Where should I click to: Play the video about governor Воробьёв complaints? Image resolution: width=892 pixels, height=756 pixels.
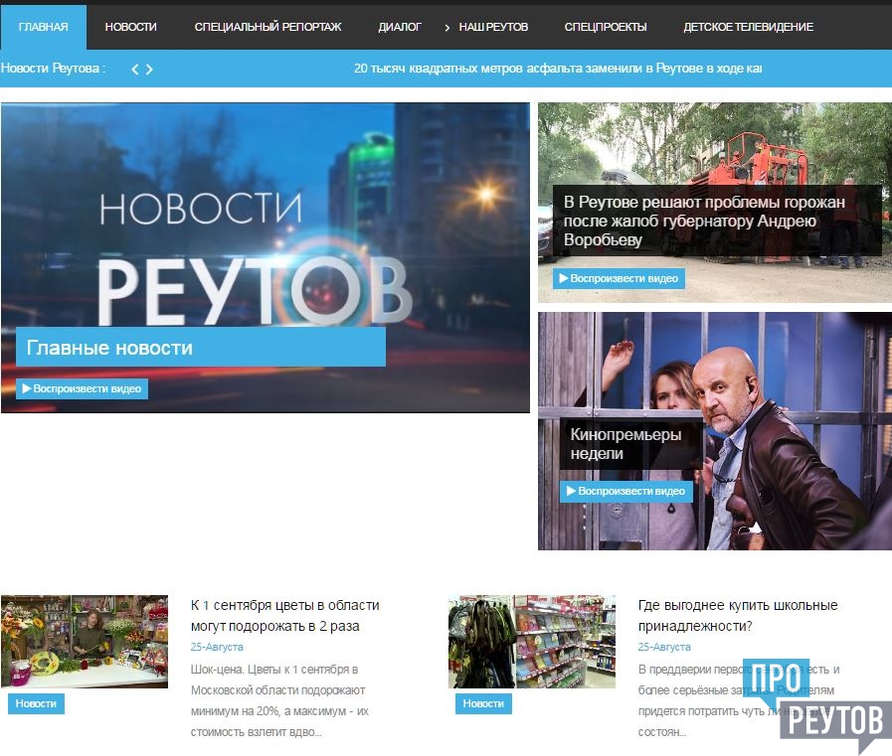click(x=619, y=278)
